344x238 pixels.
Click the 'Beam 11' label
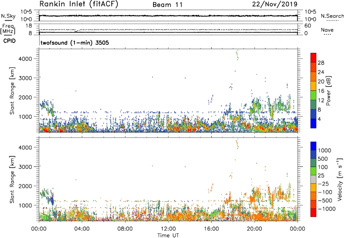tap(167, 5)
